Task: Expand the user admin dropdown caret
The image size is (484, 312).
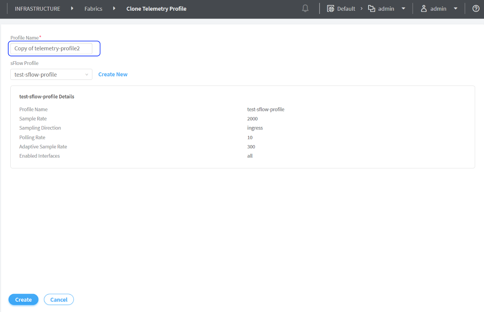Action: pos(455,9)
